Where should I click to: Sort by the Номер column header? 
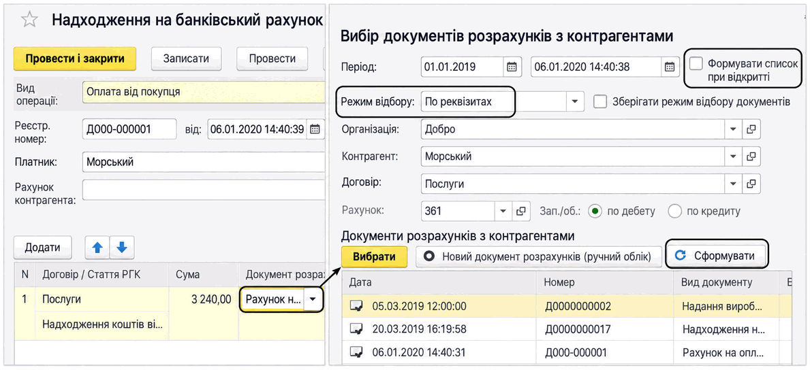click(x=606, y=283)
